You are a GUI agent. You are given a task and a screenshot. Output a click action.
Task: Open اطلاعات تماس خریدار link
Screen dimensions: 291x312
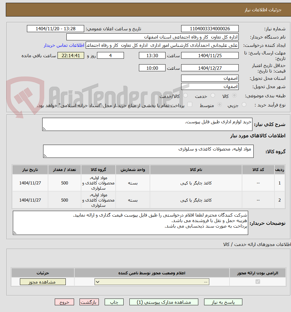coord(64,45)
